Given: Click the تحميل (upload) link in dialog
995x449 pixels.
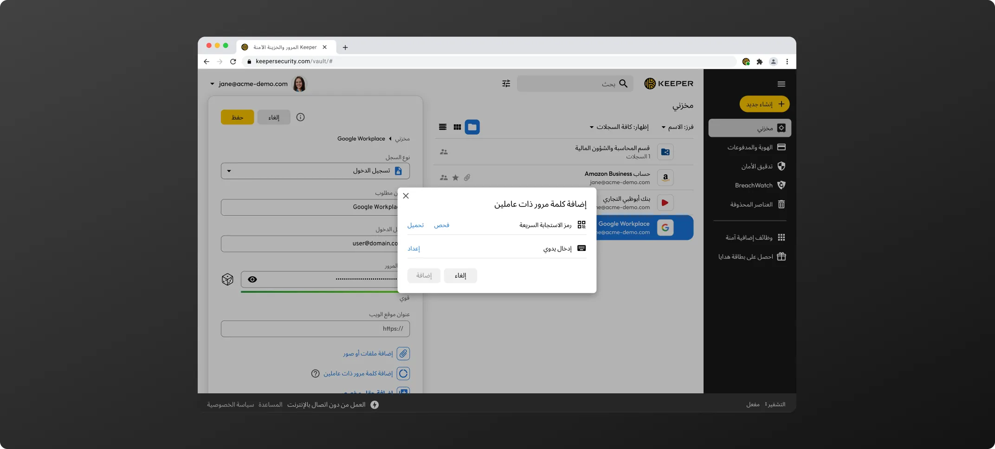Looking at the screenshot, I should [415, 225].
